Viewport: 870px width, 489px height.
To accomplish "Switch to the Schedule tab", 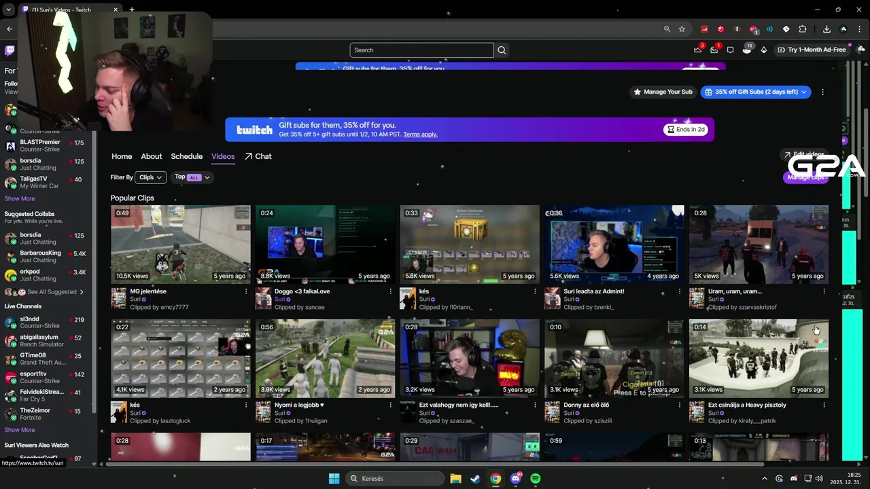I will pyautogui.click(x=187, y=156).
